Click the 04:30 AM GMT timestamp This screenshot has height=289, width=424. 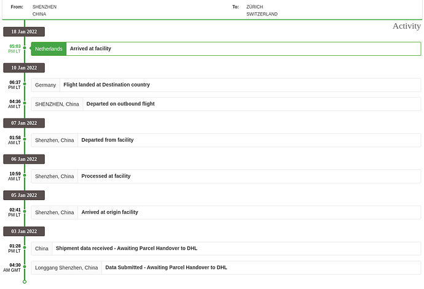[12, 268]
